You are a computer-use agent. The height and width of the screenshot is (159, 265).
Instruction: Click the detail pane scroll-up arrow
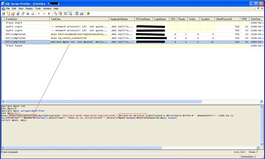click(x=262, y=107)
